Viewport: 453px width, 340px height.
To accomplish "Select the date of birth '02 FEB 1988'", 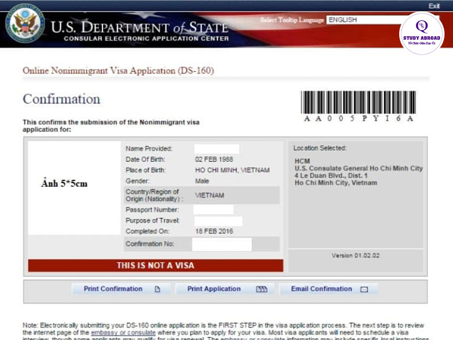I will pos(214,159).
